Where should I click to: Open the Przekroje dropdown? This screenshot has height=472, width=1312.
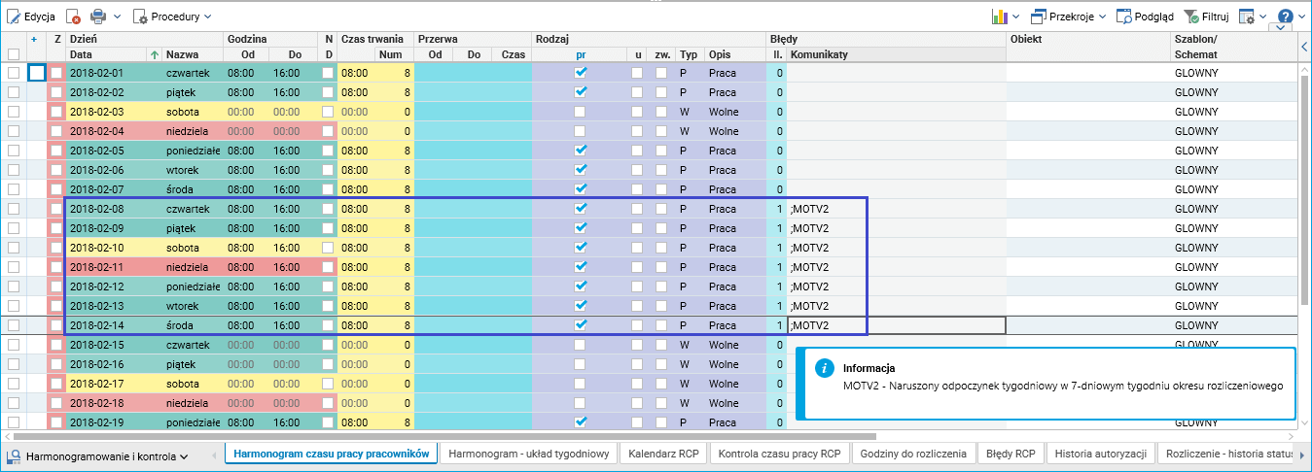click(1070, 17)
